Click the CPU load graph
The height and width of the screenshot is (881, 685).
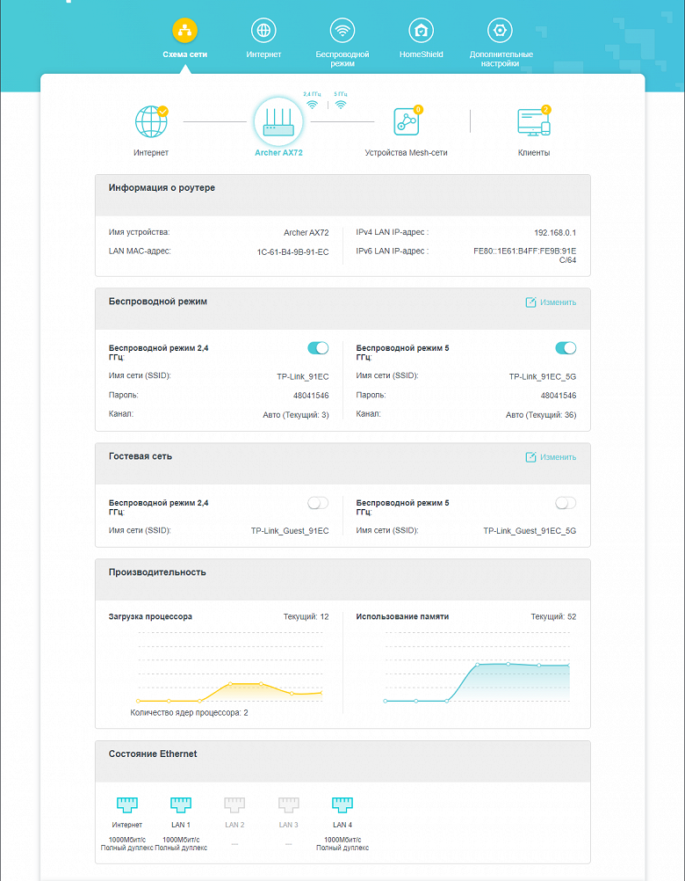click(230, 667)
